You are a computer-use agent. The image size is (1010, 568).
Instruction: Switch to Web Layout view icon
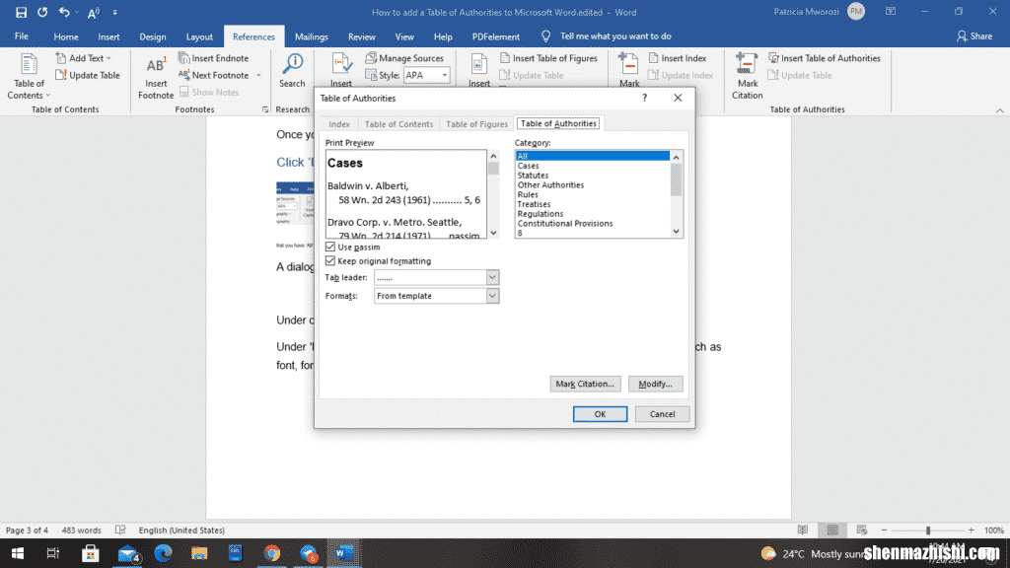click(x=862, y=530)
